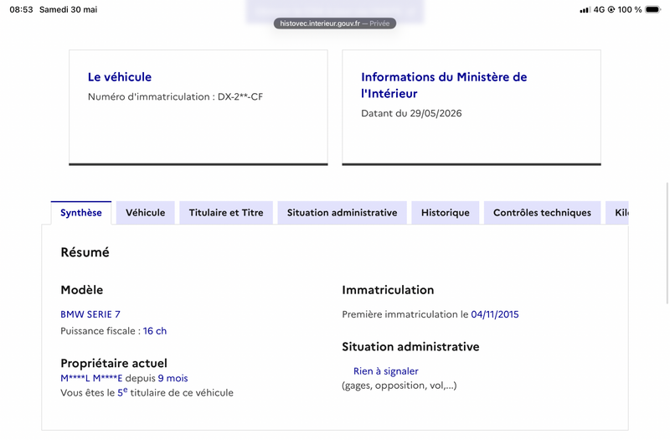Click the owner name M****L M****E

(91, 378)
